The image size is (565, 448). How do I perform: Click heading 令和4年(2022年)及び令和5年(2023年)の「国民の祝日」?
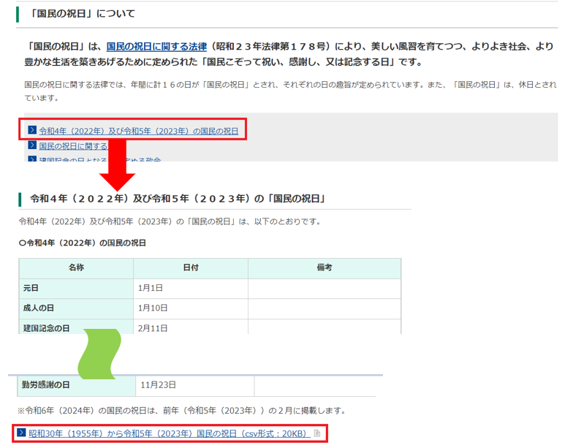[178, 199]
